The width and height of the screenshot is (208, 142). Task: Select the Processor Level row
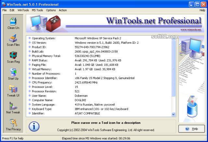(x=99, y=87)
